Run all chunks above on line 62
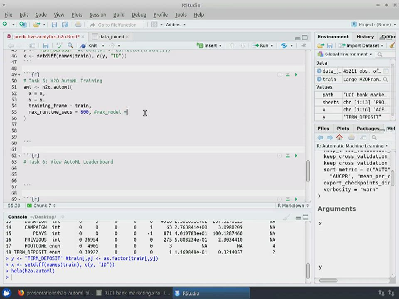 (x=287, y=156)
